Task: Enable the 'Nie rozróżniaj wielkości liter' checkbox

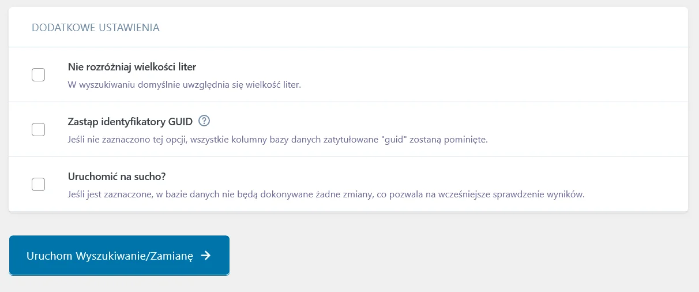Action: (38, 75)
